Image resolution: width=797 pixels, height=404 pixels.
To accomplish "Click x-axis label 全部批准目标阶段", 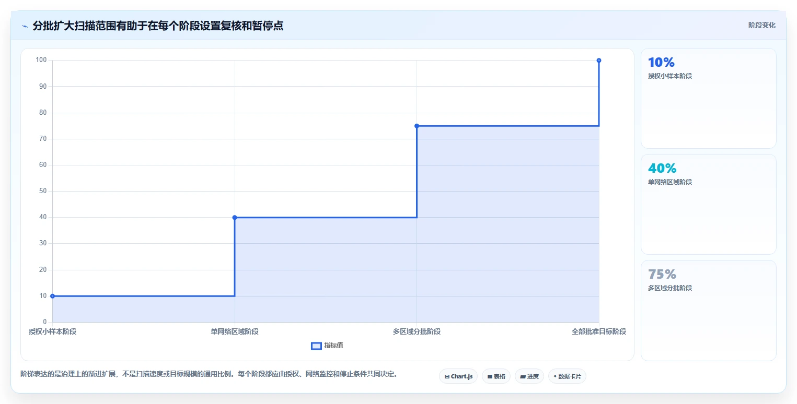I will tap(599, 331).
